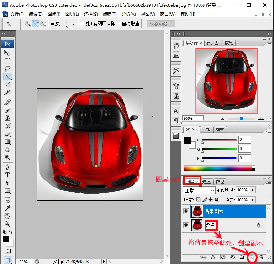Switch to the 直方图 tab
This screenshot has height=264, width=274.
tap(213, 43)
